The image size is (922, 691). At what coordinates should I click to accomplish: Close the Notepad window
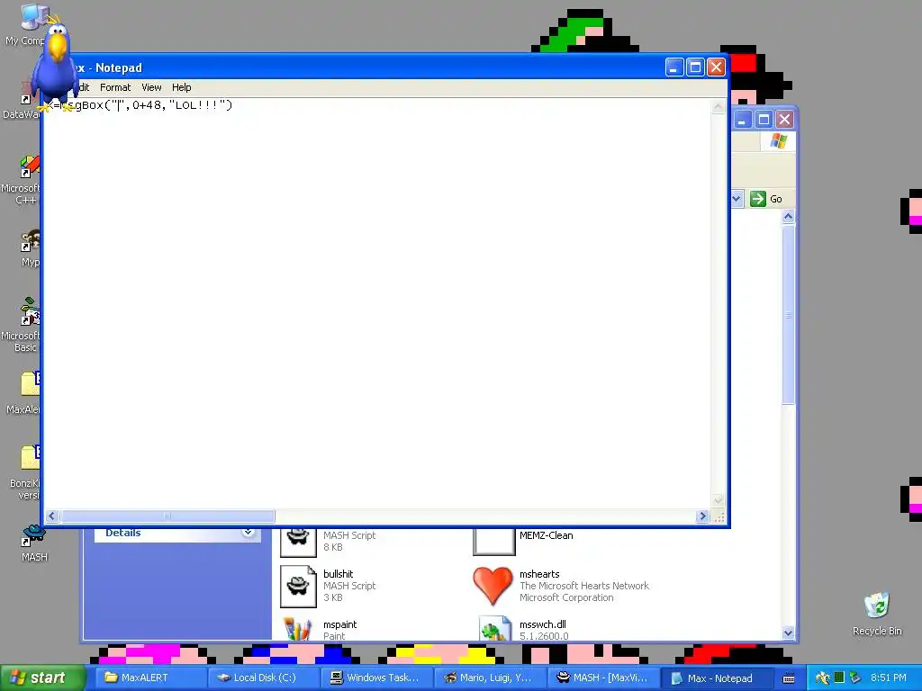tap(716, 67)
